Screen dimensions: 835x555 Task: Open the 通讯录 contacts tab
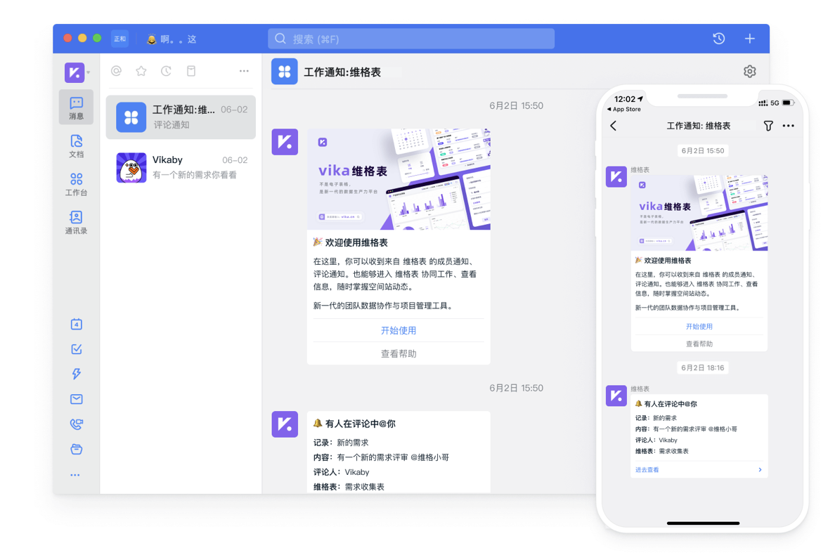76,223
